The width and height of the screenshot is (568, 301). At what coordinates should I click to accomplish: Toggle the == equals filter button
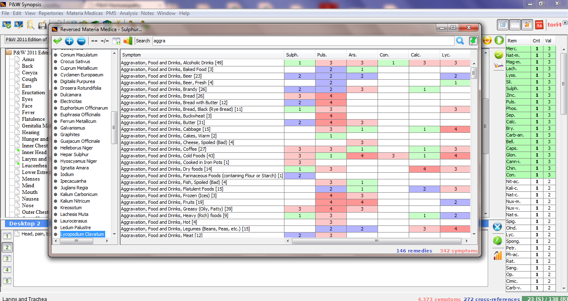94,41
